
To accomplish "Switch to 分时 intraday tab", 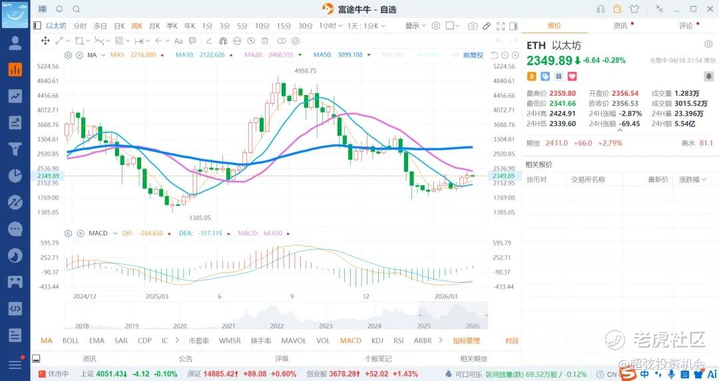I will click(80, 26).
